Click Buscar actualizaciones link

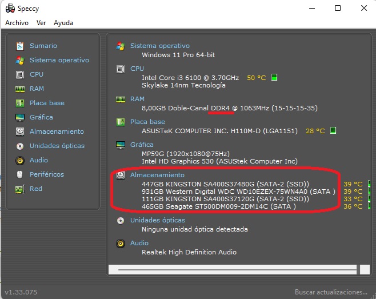pyautogui.click(x=331, y=292)
